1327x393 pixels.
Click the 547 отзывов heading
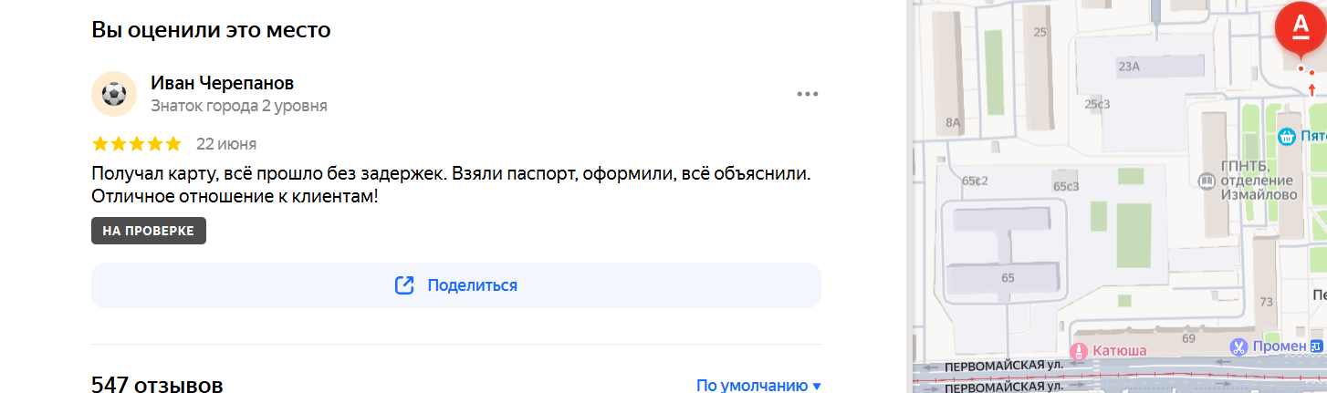(157, 385)
